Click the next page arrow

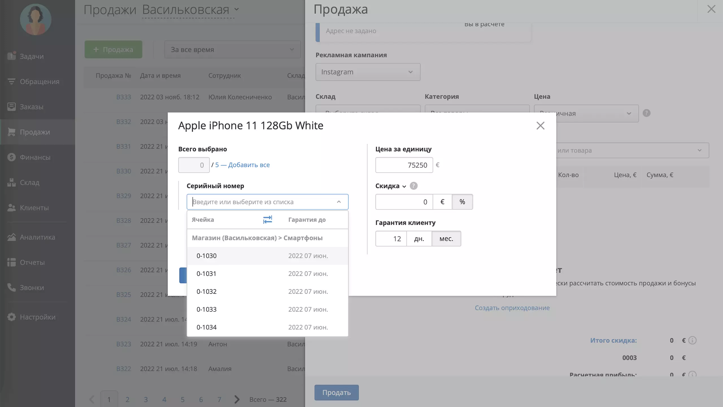[x=237, y=399]
